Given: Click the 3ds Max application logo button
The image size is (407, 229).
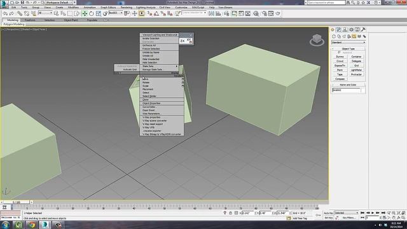Looking at the screenshot, I should coord(4,4).
